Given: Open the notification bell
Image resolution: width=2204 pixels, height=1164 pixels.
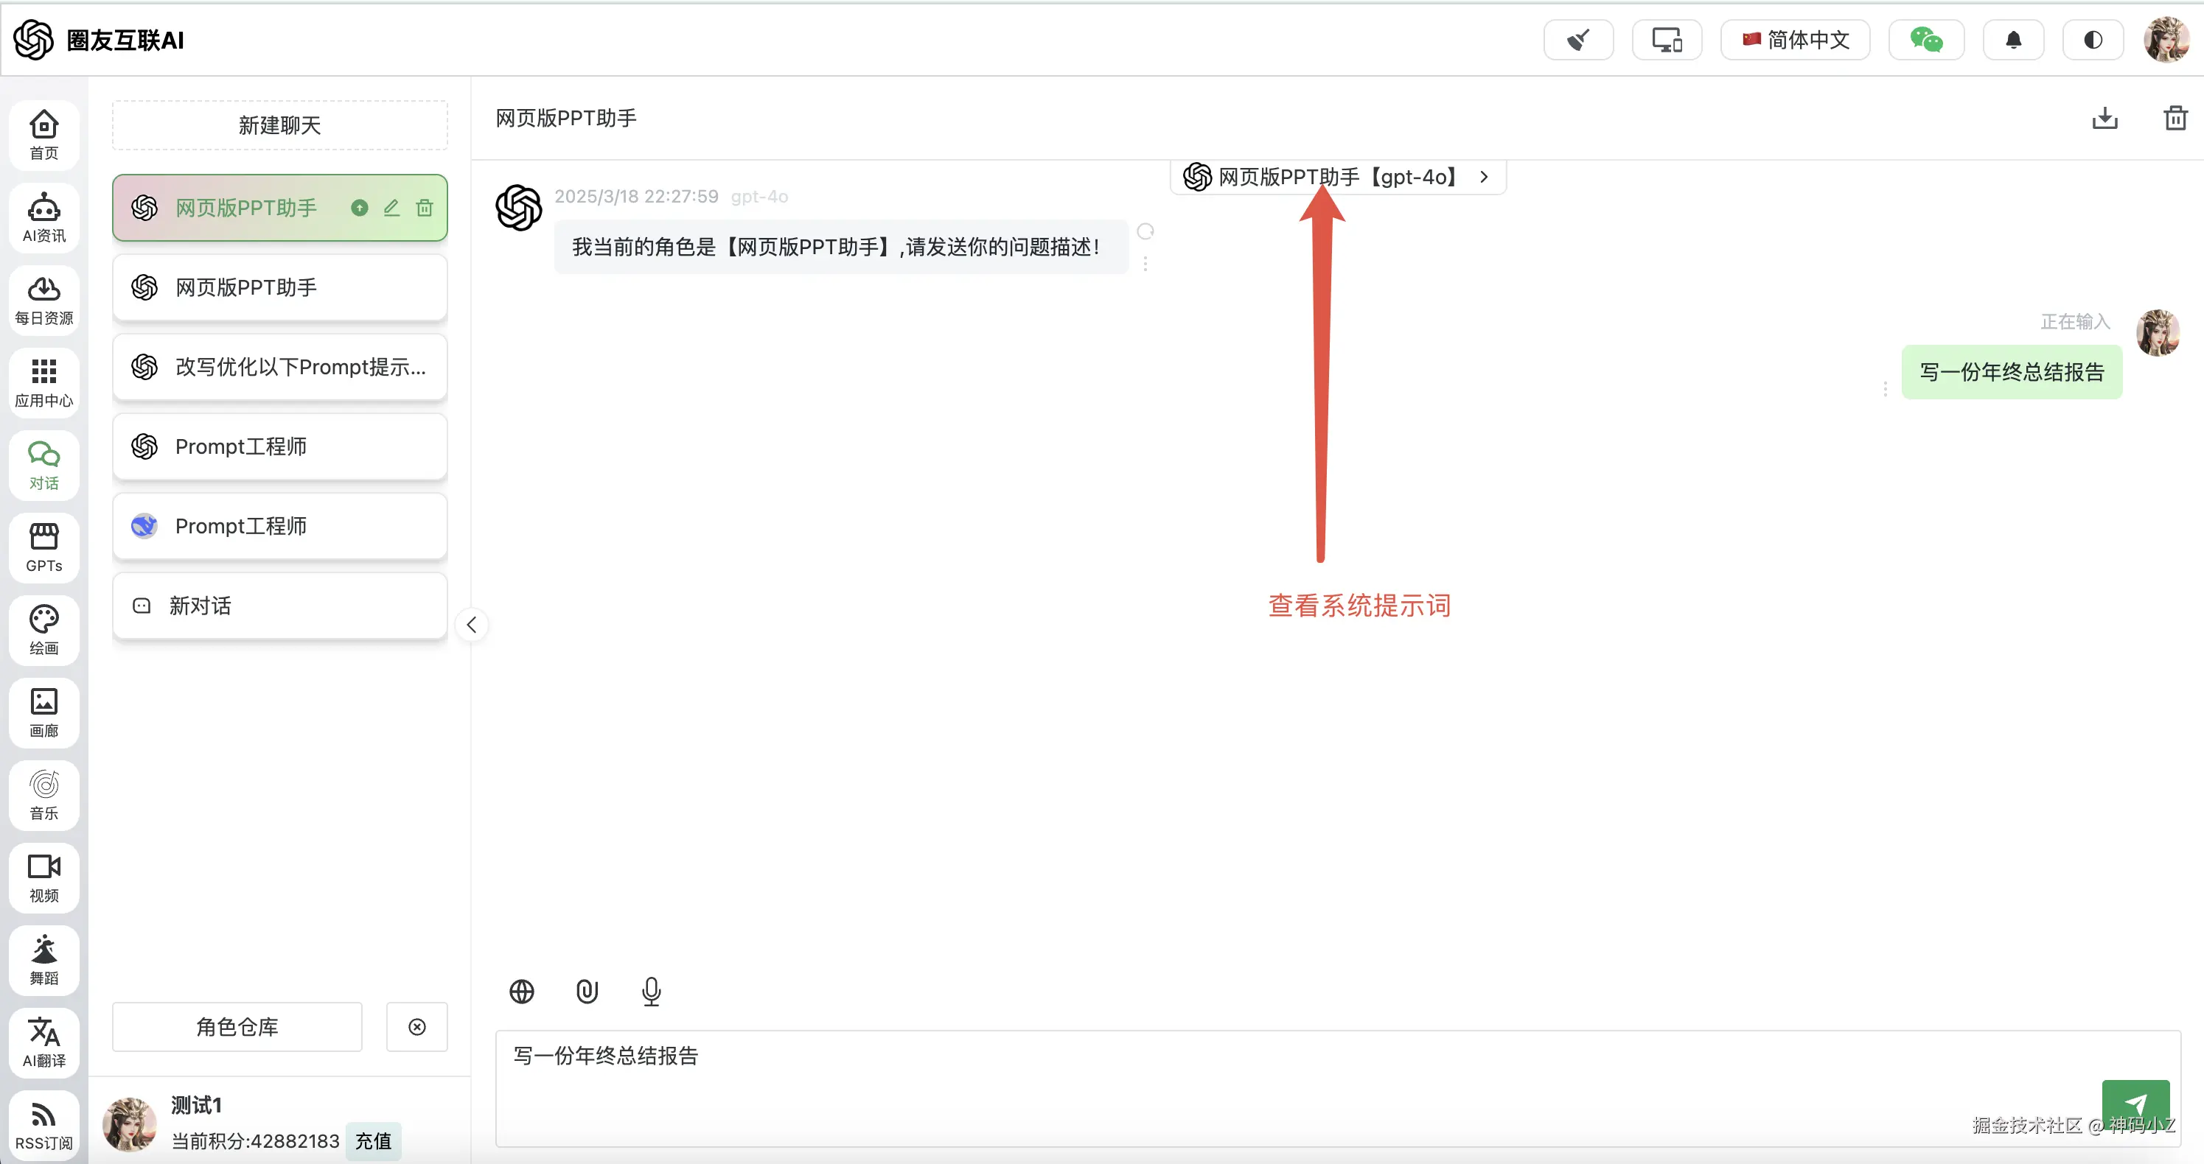Looking at the screenshot, I should tap(2013, 41).
